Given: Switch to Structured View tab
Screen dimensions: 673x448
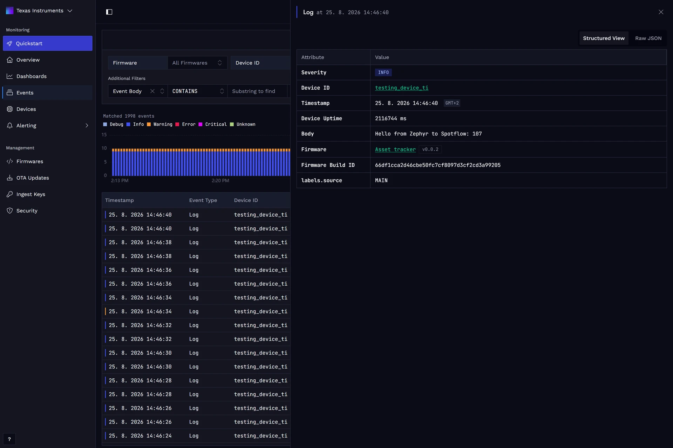Looking at the screenshot, I should tap(604, 38).
